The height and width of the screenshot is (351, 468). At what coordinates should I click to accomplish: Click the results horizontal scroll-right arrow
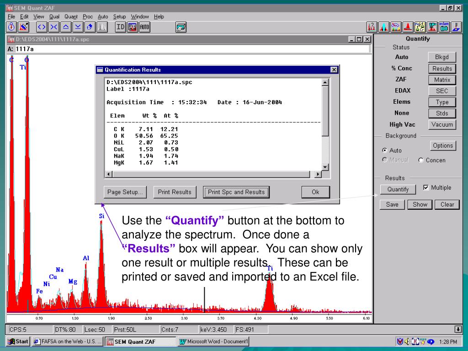pyautogui.click(x=318, y=174)
